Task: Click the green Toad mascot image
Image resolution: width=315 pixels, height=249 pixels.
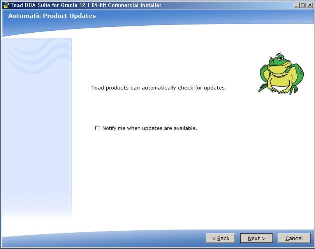Action: (x=278, y=73)
